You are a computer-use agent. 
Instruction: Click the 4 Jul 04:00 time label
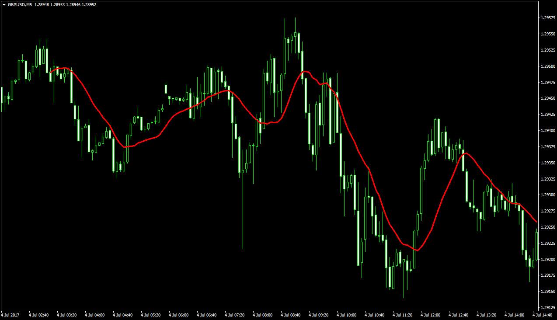click(95, 315)
